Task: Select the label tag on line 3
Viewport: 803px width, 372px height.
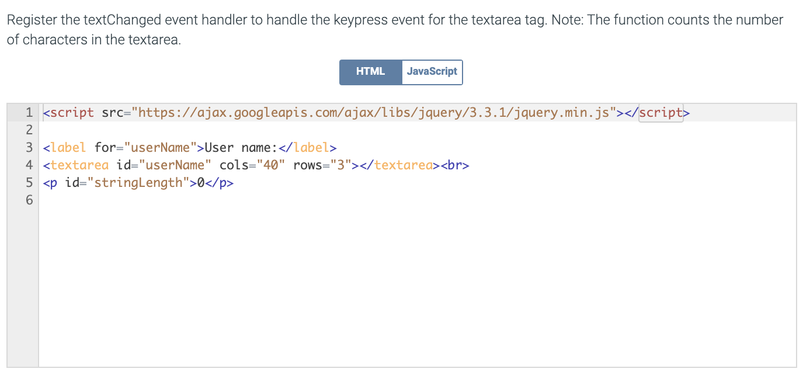Action: tap(67, 147)
